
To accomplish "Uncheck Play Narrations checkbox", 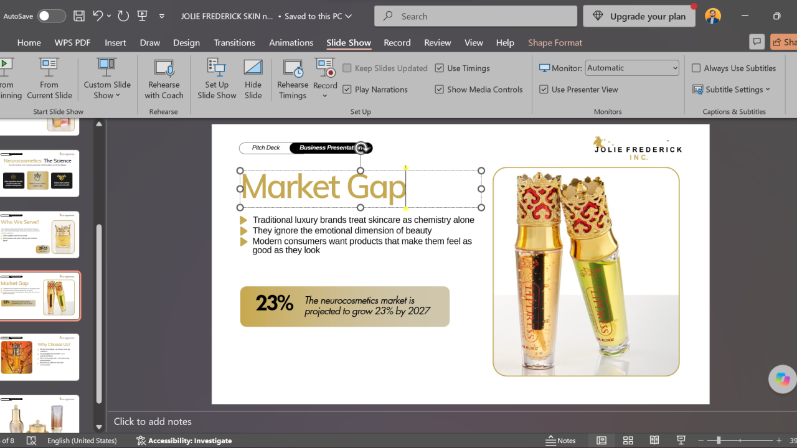I will point(347,90).
